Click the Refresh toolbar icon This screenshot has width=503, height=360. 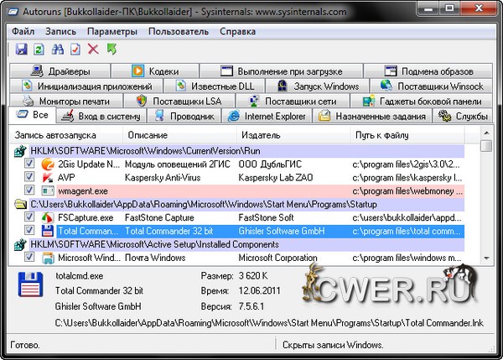(39, 50)
